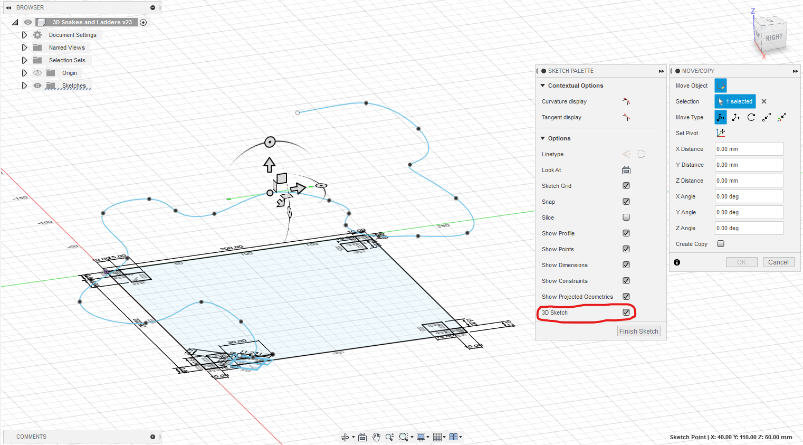The height and width of the screenshot is (445, 803).
Task: Enable the Slice checkbox
Action: point(626,217)
